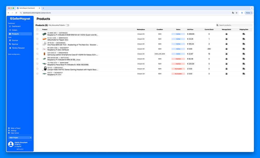Open Manage Batch for One Piece BAN DAI TCG
This screenshot has width=260, height=158.
[x=226, y=44]
